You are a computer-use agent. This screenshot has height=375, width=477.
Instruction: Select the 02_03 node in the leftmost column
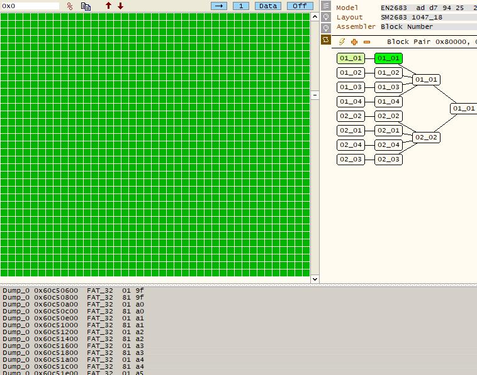[351, 160]
